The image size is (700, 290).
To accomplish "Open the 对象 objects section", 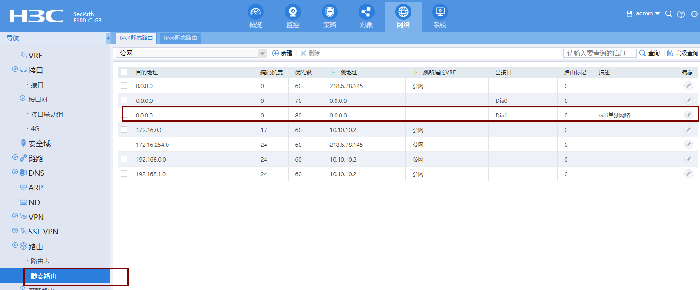I will tap(366, 16).
